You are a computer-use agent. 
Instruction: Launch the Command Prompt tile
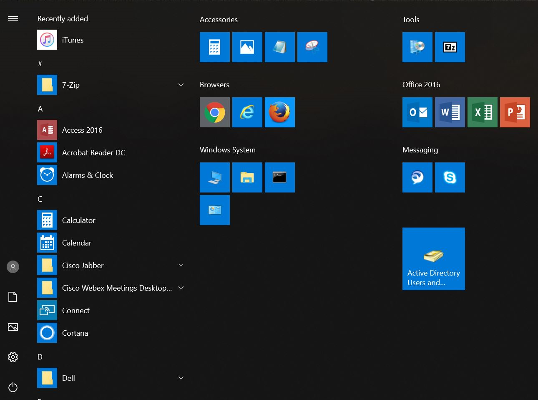click(x=280, y=177)
